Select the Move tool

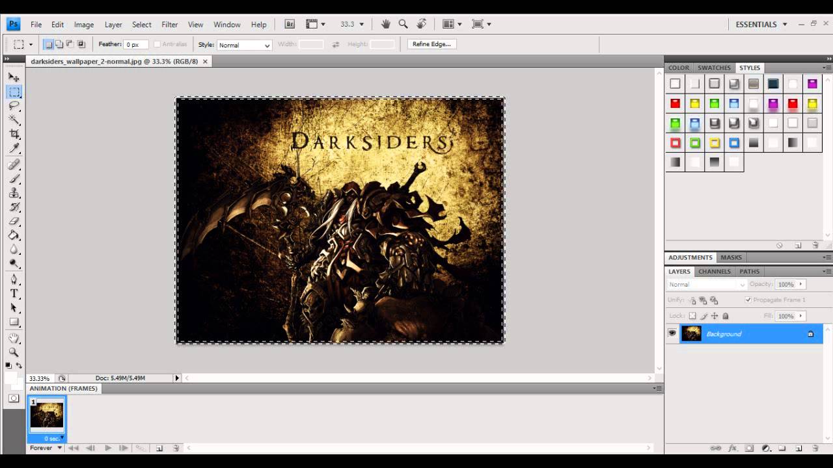pos(14,77)
